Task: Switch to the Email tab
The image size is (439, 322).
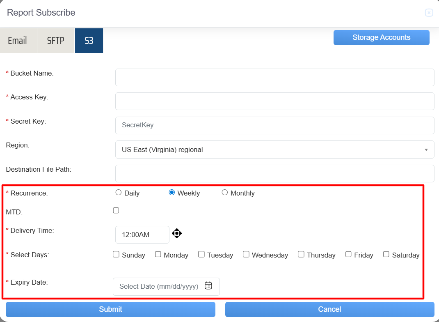Action: pyautogui.click(x=18, y=41)
